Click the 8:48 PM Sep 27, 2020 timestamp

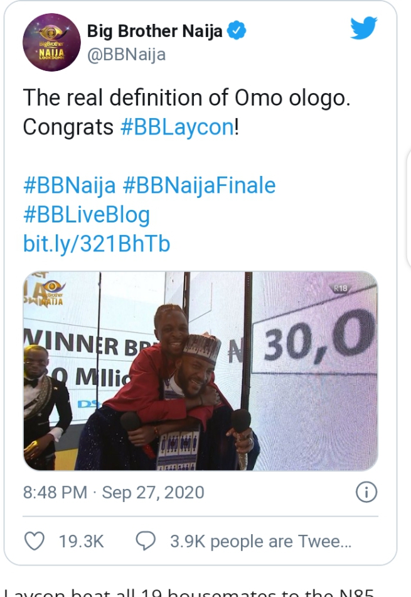point(114,492)
